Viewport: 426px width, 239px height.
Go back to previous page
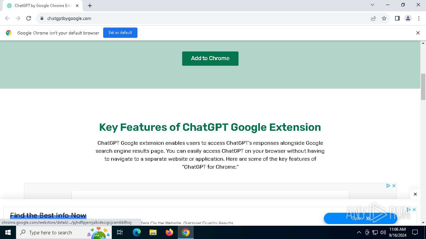[x=7, y=18]
